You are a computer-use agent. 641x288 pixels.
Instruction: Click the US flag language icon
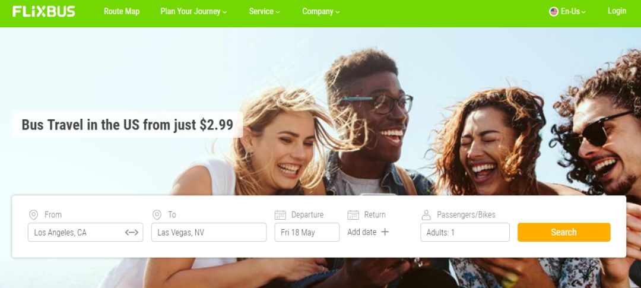tap(554, 11)
